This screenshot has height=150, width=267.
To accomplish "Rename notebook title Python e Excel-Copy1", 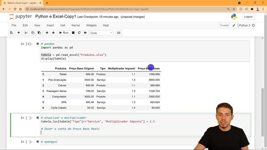I will click(x=55, y=17).
